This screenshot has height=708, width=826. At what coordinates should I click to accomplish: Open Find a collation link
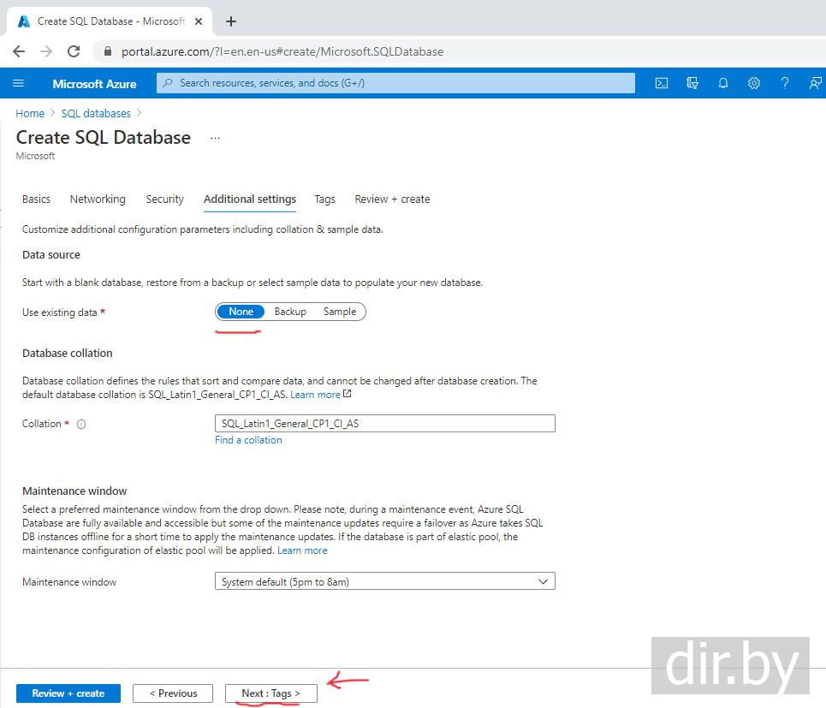click(248, 440)
